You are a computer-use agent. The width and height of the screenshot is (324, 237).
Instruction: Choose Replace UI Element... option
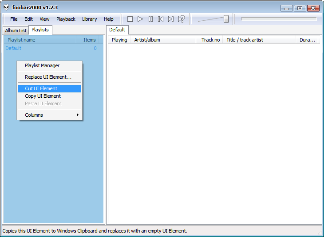tap(50, 77)
